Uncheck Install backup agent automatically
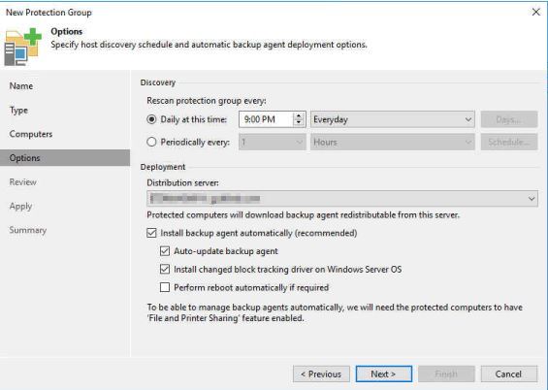This screenshot has height=390, width=548. click(151, 233)
